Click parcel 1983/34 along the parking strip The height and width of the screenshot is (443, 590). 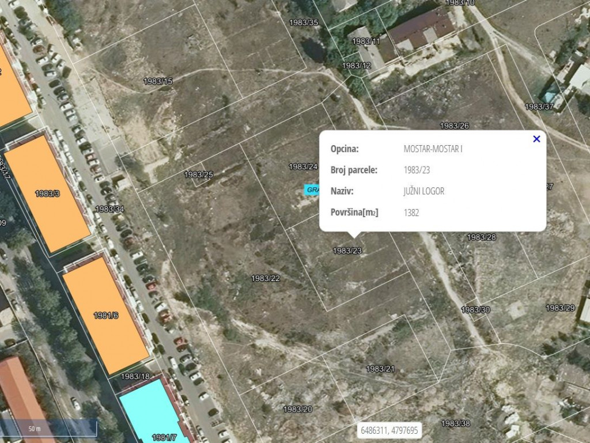[x=109, y=209]
